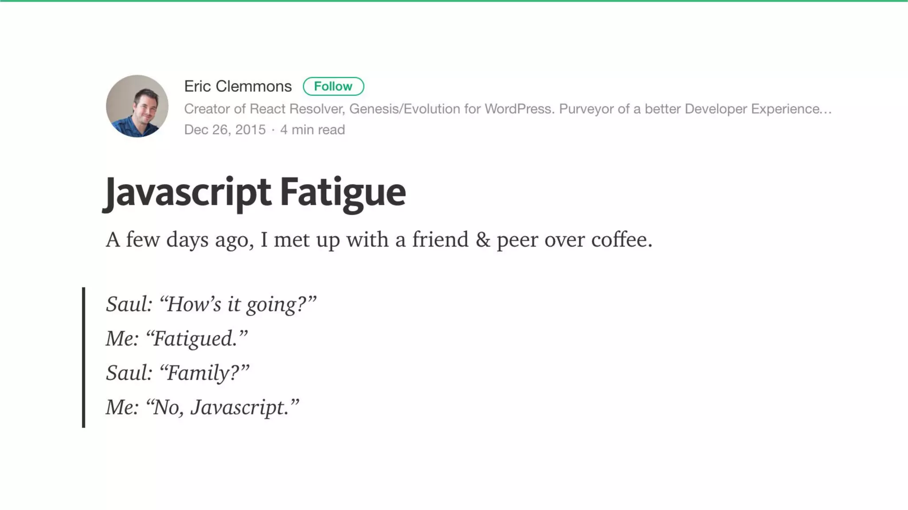This screenshot has width=908, height=510.
Task: Click Eric Clemmons' profile photo
Action: 137,106
